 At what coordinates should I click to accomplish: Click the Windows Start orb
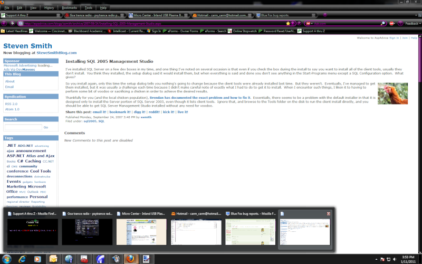click(6, 259)
